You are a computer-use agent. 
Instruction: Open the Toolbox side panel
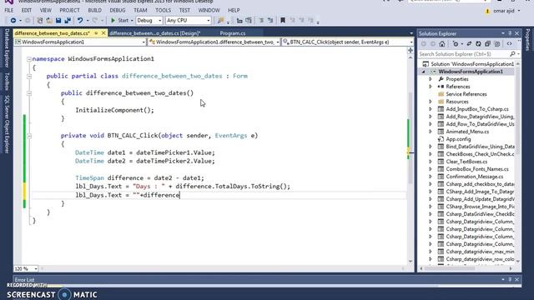click(x=7, y=81)
